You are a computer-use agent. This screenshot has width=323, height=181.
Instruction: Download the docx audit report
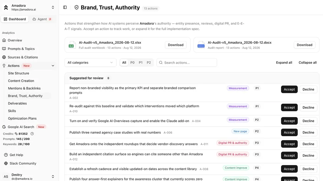coord(304,45)
